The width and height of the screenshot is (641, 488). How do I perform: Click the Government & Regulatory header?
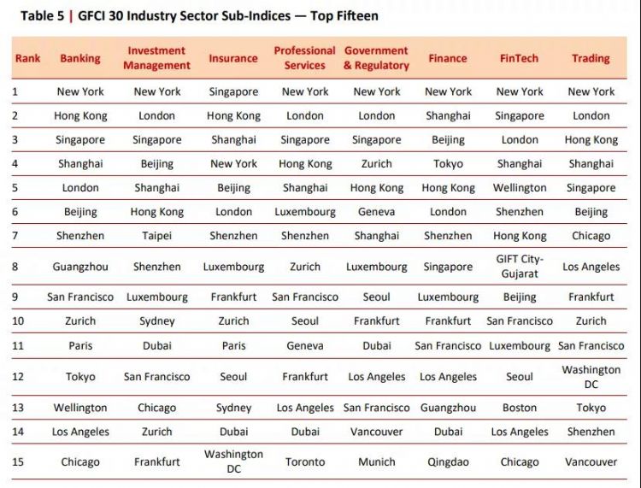(x=376, y=58)
